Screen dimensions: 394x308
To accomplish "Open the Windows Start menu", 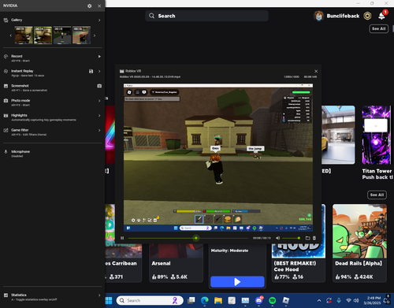I will click(109, 300).
